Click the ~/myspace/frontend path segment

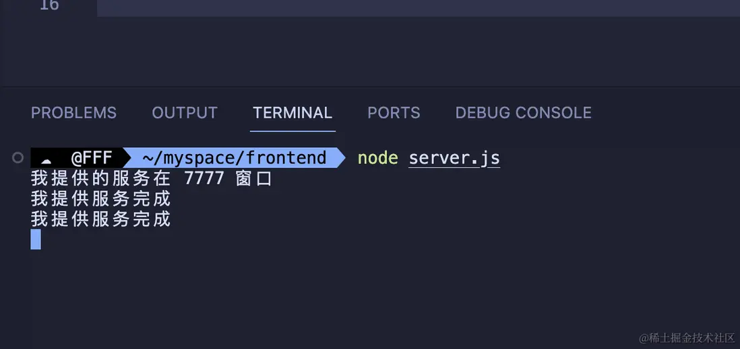[234, 159]
